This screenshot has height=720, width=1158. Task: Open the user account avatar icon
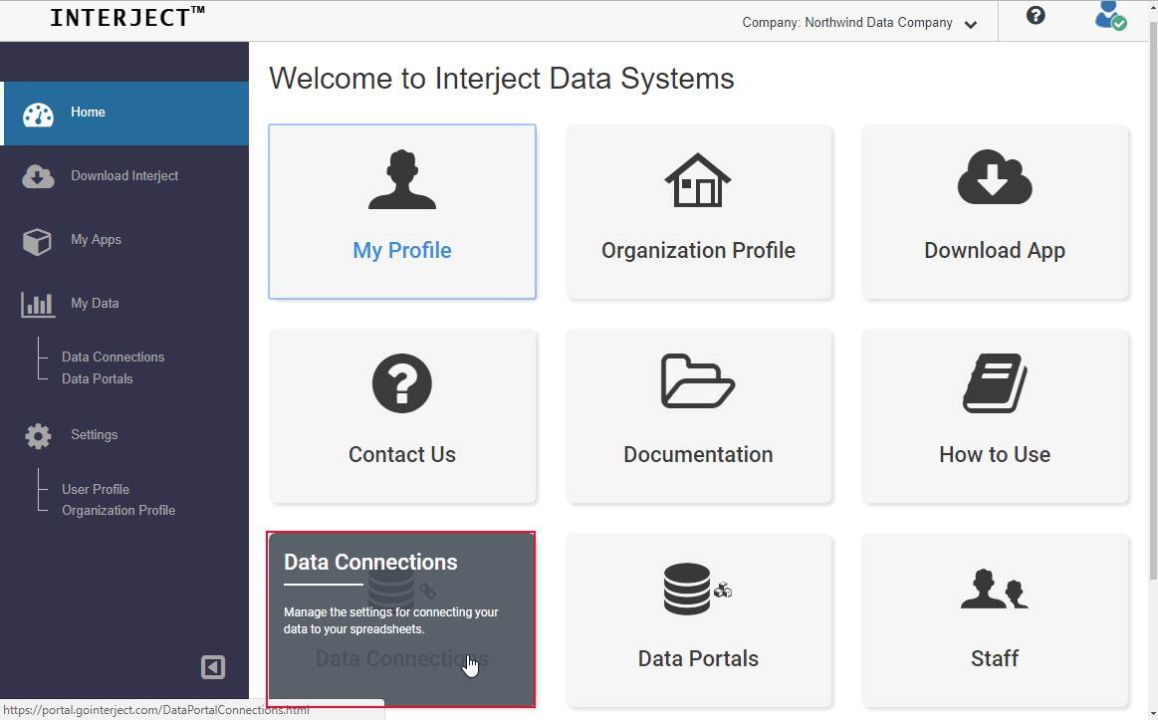coord(1110,15)
